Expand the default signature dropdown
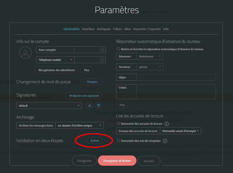The width and height of the screenshot is (233, 173). [49, 105]
